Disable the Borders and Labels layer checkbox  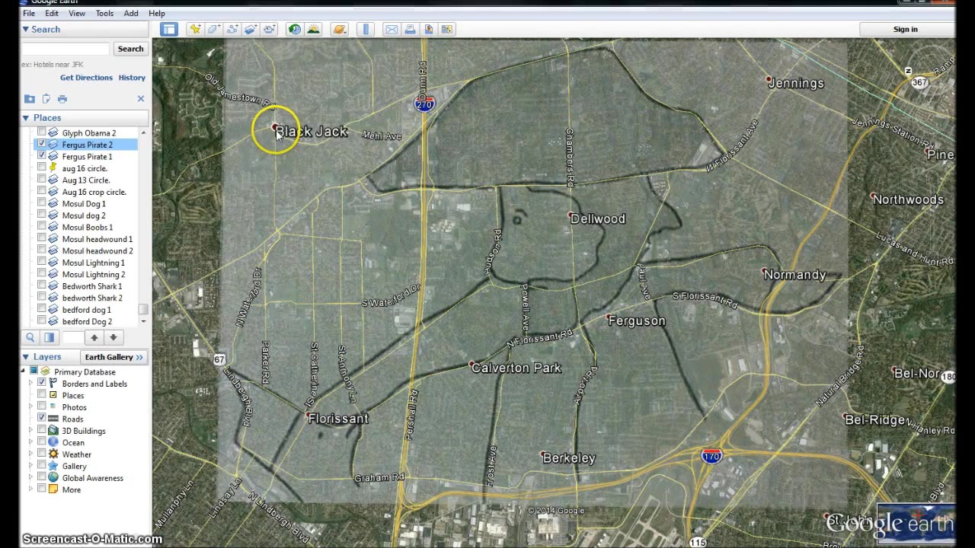(42, 384)
